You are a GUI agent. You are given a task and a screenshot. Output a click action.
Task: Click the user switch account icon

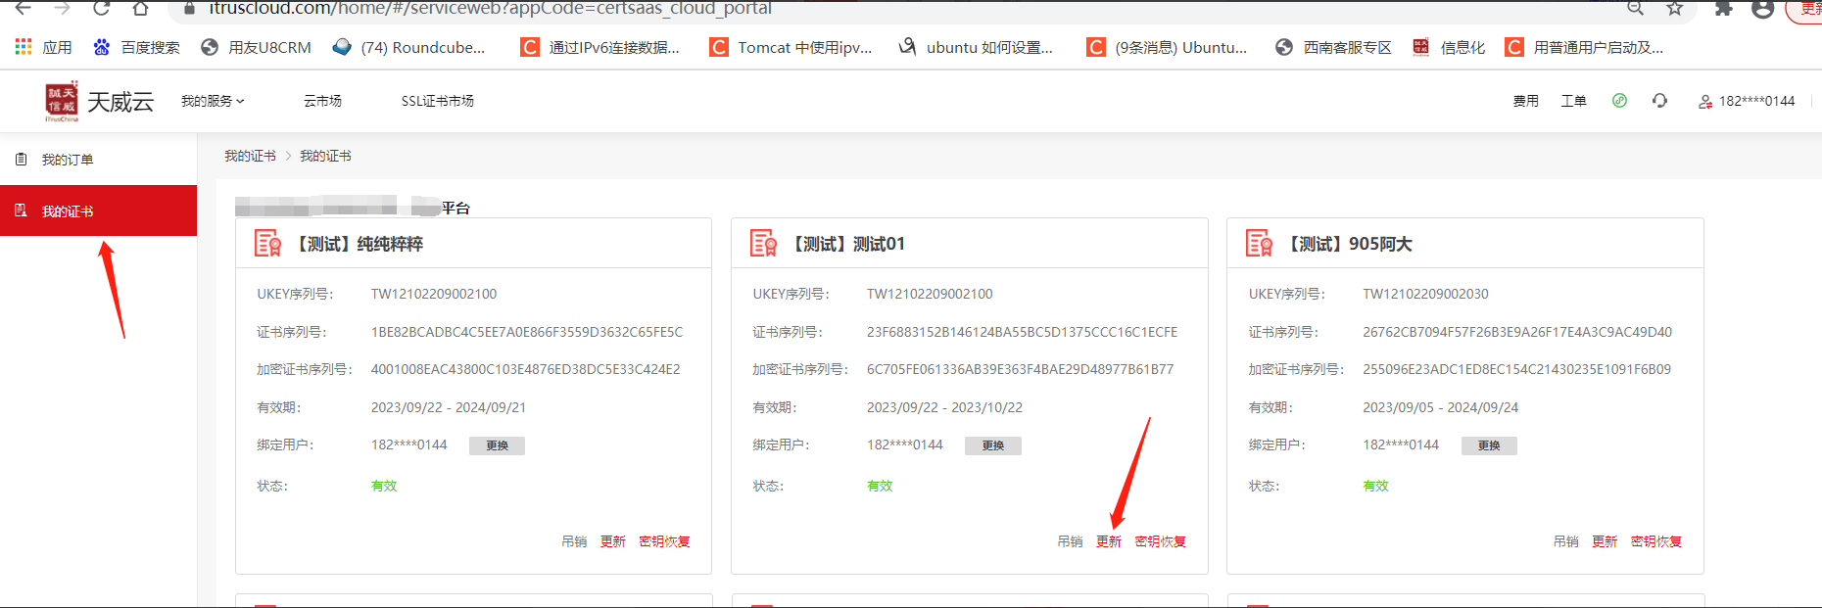[1705, 101]
